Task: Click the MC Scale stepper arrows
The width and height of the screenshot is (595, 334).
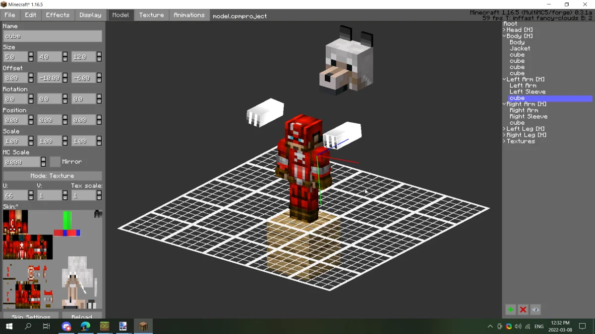Action: [x=44, y=162]
